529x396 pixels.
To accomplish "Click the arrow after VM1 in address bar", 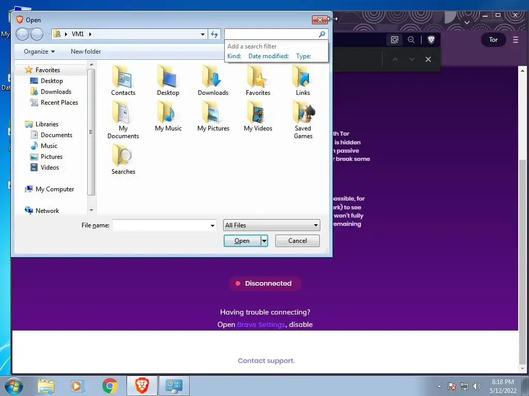I will tap(90, 34).
